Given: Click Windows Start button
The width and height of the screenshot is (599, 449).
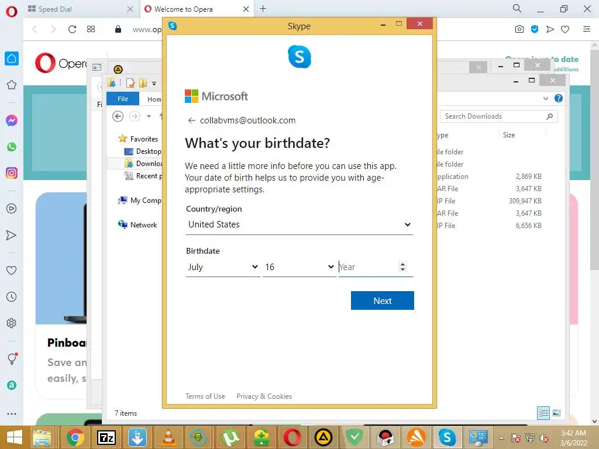Looking at the screenshot, I should click(x=14, y=437).
